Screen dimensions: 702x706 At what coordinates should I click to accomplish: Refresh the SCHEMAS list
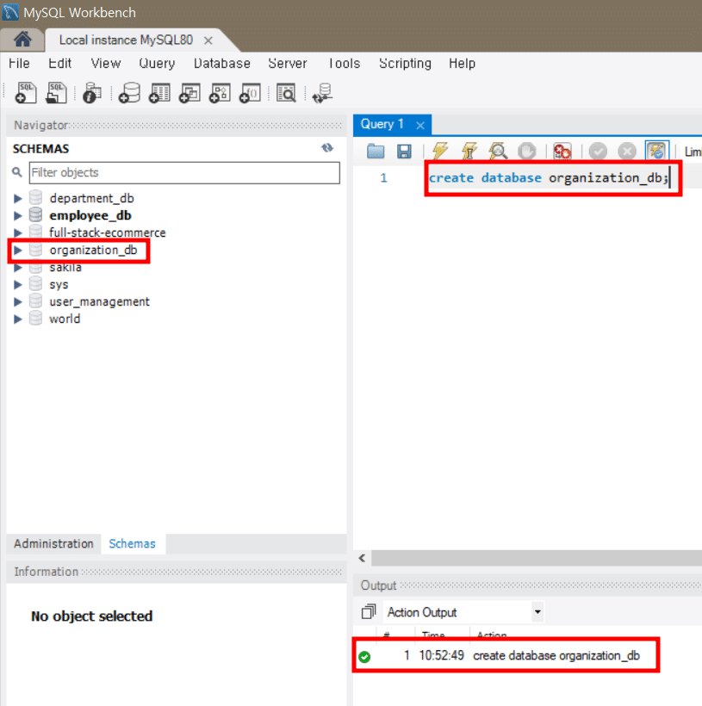pyautogui.click(x=327, y=148)
